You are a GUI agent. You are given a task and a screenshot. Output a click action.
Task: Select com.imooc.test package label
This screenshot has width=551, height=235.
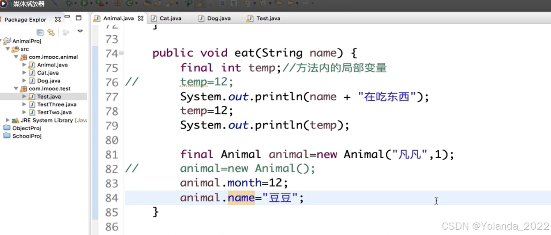50,89
